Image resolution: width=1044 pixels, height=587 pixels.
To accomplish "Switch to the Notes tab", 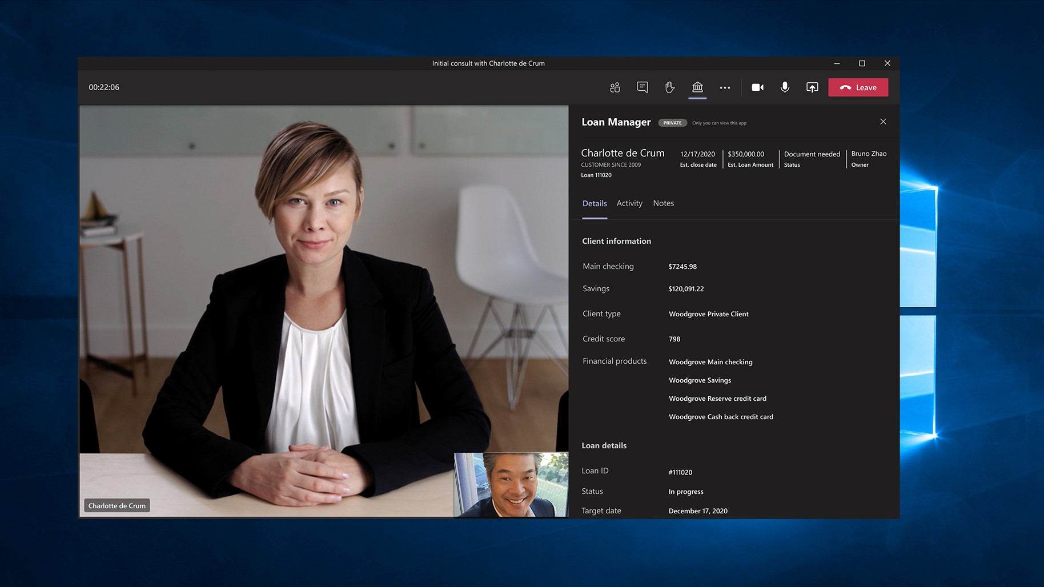I will click(x=664, y=203).
